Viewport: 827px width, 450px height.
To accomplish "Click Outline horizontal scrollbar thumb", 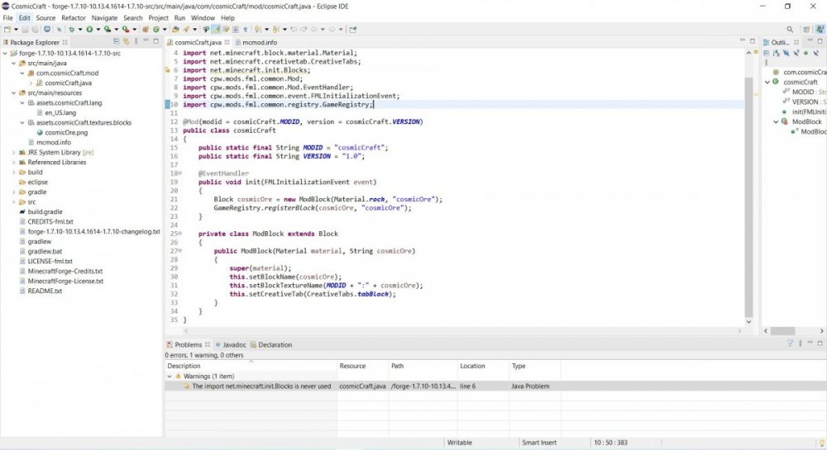I will point(782,330).
